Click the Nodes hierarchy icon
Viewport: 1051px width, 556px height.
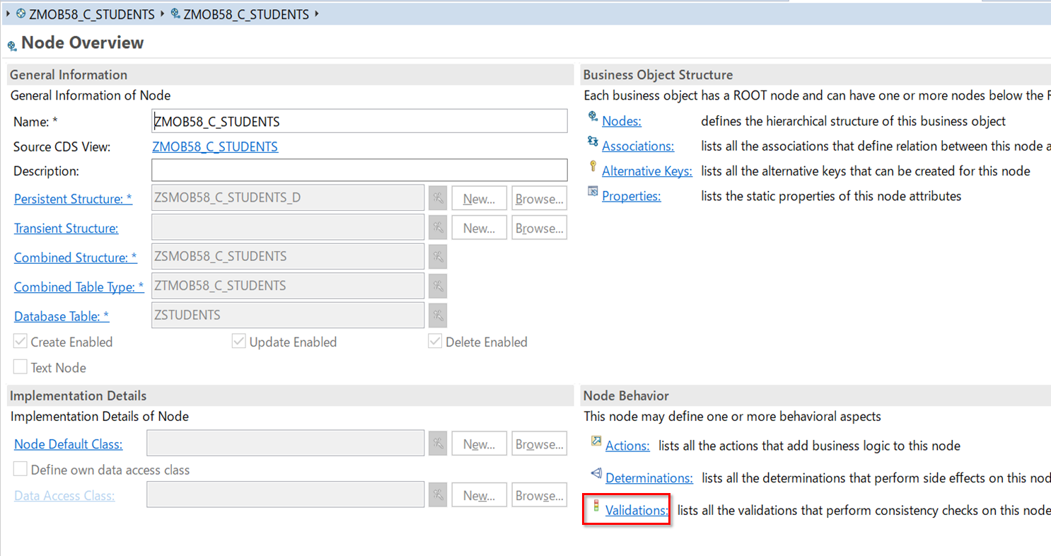point(593,116)
